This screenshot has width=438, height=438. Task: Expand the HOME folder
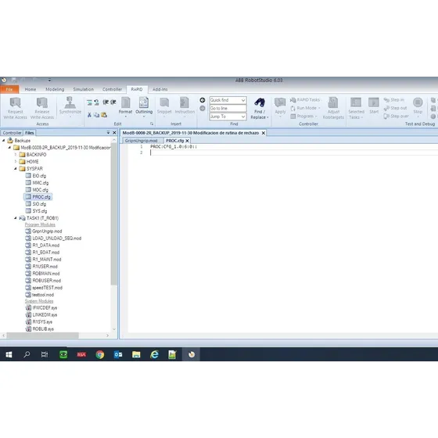(16, 161)
